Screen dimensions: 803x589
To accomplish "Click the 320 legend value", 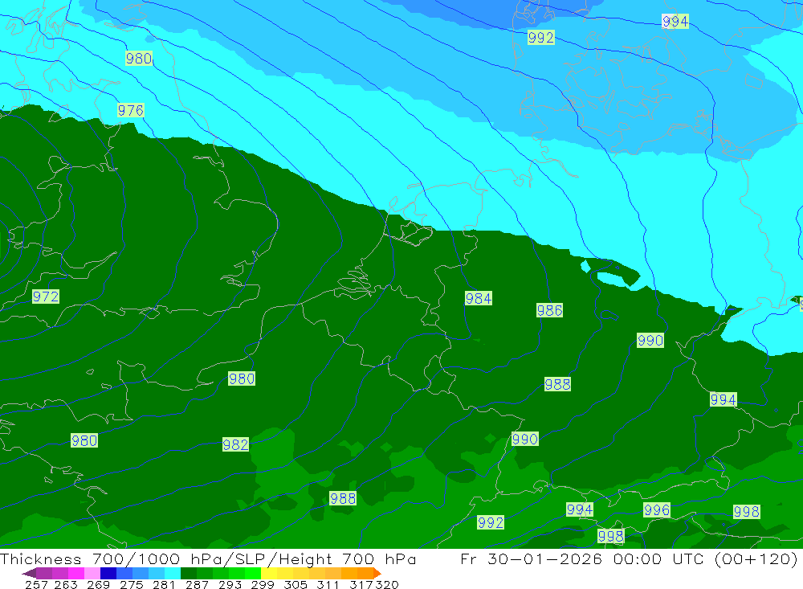I will (387, 584).
